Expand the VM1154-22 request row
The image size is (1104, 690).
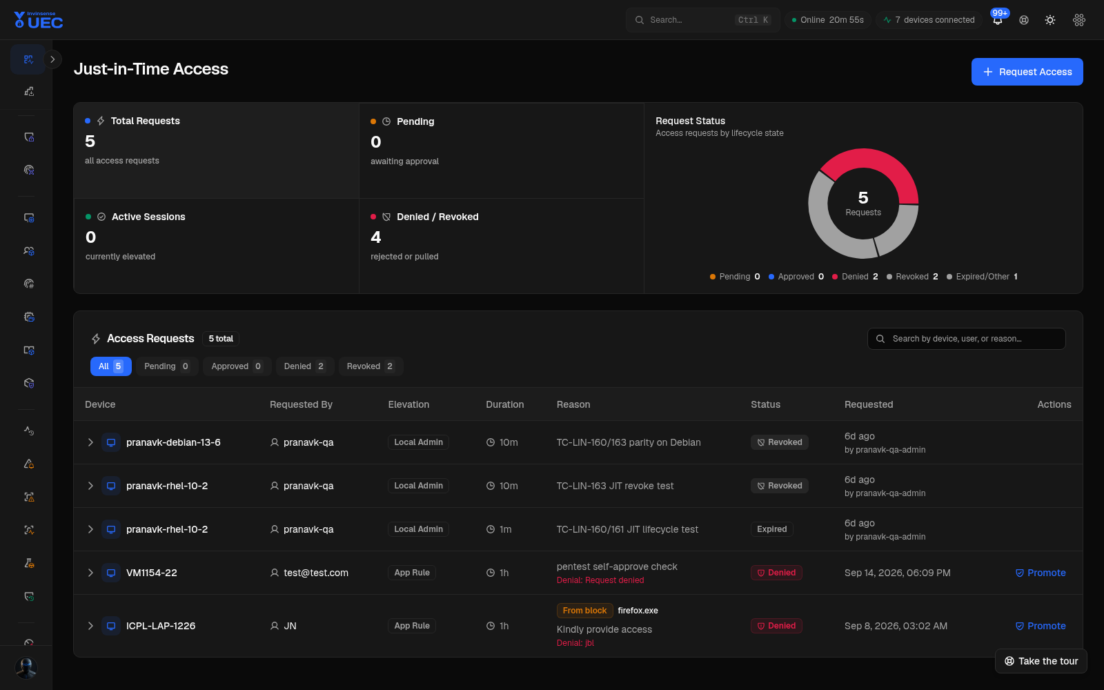[x=90, y=573]
